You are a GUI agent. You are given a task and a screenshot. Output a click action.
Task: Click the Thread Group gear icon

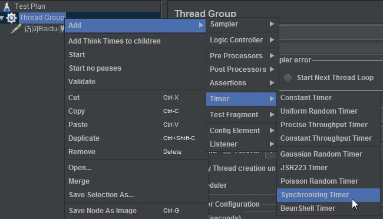11,18
